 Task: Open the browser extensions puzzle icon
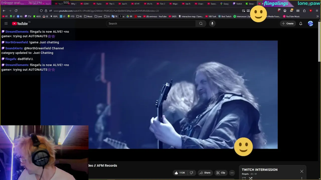[304, 11]
